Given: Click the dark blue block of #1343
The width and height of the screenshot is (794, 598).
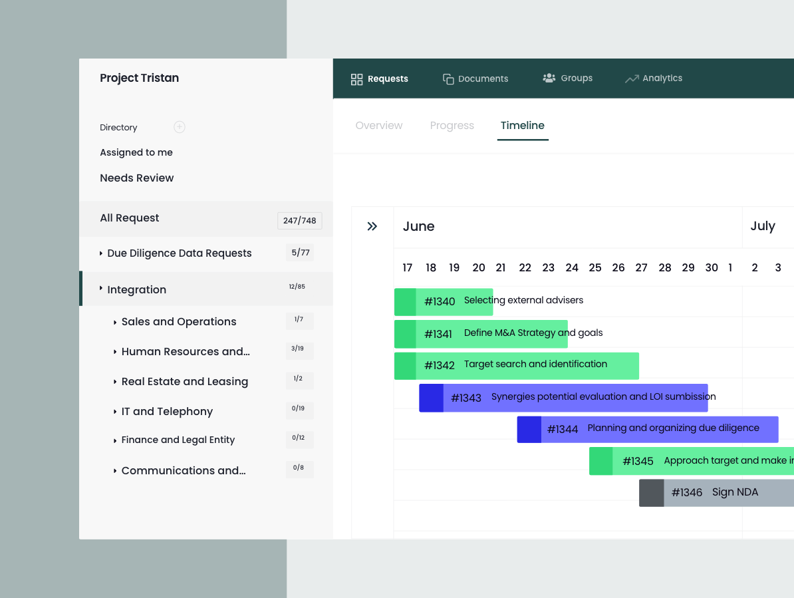Looking at the screenshot, I should coord(431,398).
